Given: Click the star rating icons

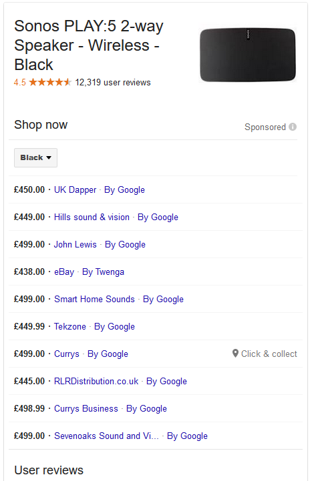Looking at the screenshot, I should click(50, 82).
